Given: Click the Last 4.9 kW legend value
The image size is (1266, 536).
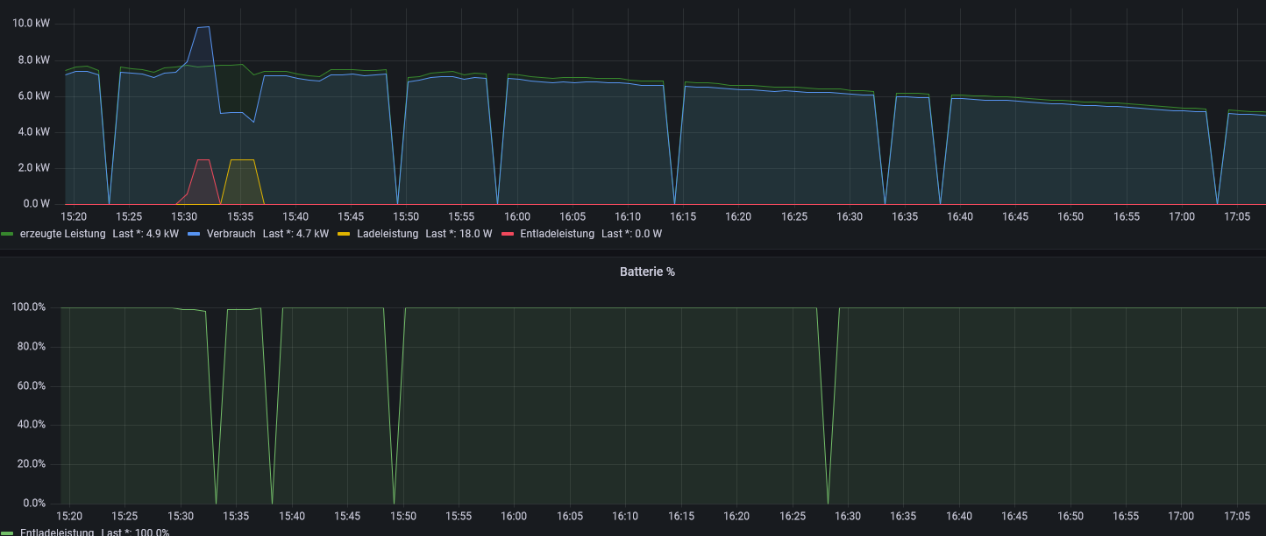Looking at the screenshot, I should click(x=146, y=234).
